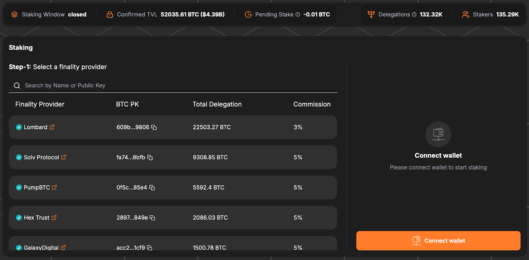
Task: Click the 5592.4 BTC delegation value
Action: click(x=209, y=187)
